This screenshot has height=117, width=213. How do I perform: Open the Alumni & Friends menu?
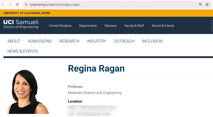pos(163,25)
